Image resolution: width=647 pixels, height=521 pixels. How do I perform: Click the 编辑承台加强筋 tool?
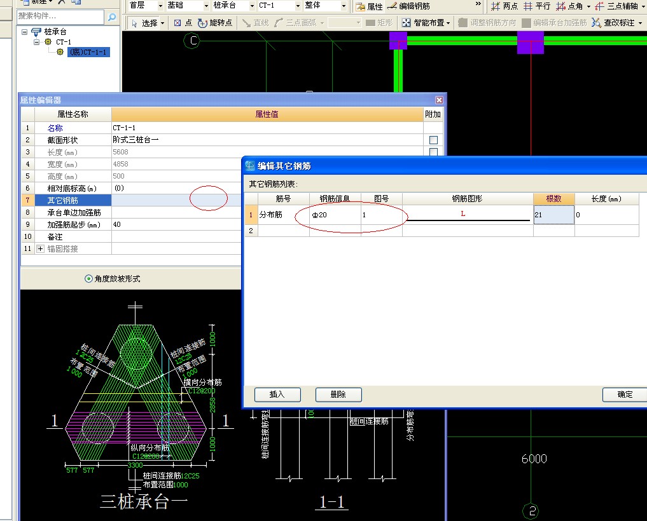[x=554, y=23]
